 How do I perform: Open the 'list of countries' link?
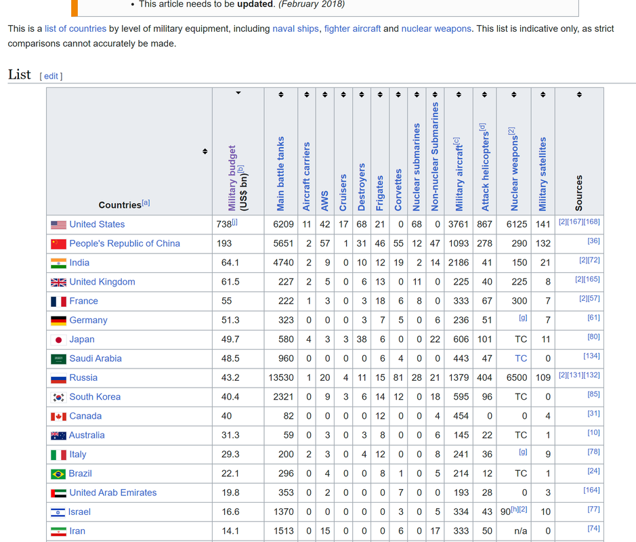[x=75, y=29]
